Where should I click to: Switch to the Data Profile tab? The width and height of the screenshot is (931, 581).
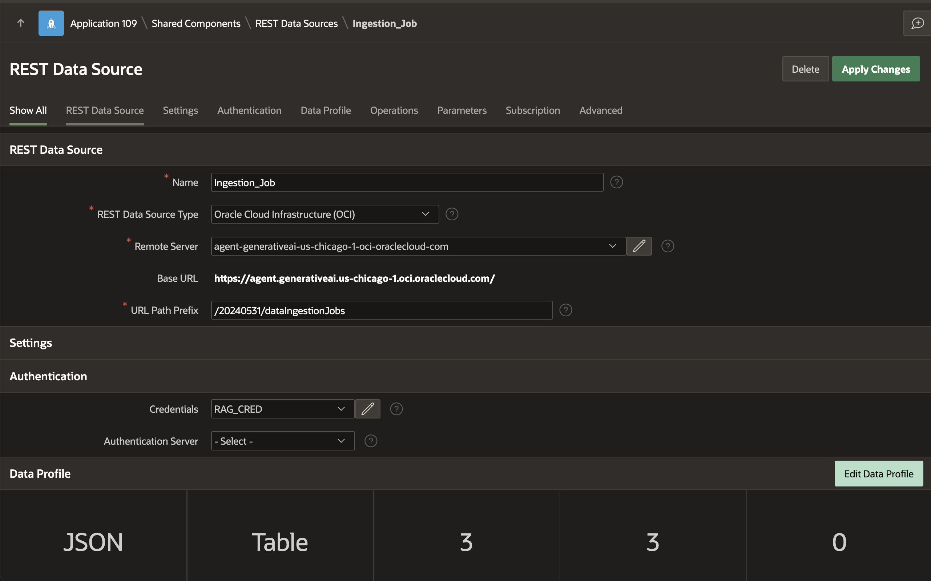coord(325,110)
